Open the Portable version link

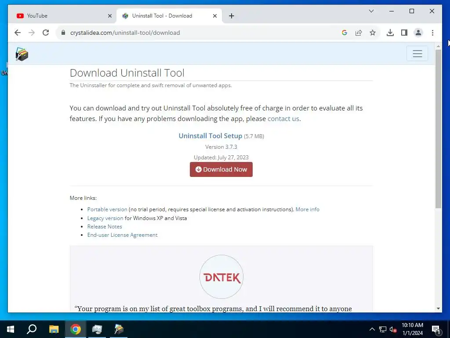pos(107,209)
